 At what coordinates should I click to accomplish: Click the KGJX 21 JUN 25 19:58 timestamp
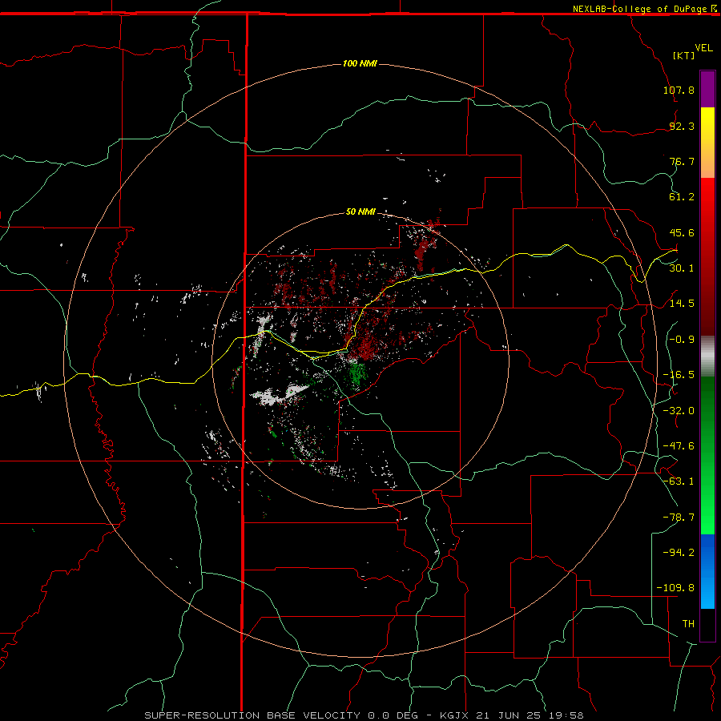pos(512,715)
